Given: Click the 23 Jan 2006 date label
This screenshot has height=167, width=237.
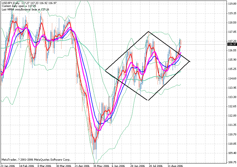Looking at the screenshot, I should point(8,164).
